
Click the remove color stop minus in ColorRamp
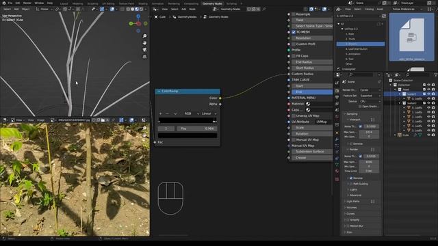pyautogui.click(x=167, y=113)
